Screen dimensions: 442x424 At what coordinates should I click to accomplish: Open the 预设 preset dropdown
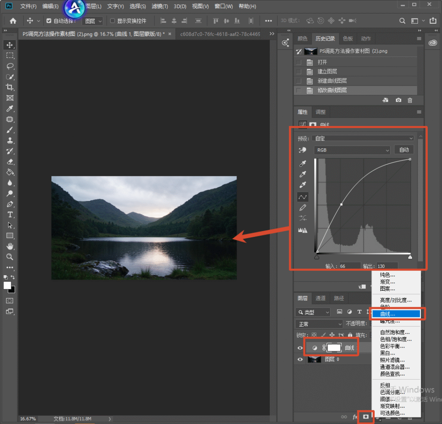[x=363, y=138]
